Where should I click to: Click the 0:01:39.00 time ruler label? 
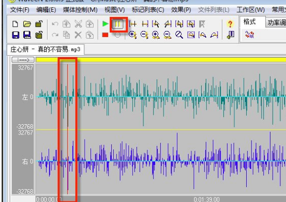[206, 199]
